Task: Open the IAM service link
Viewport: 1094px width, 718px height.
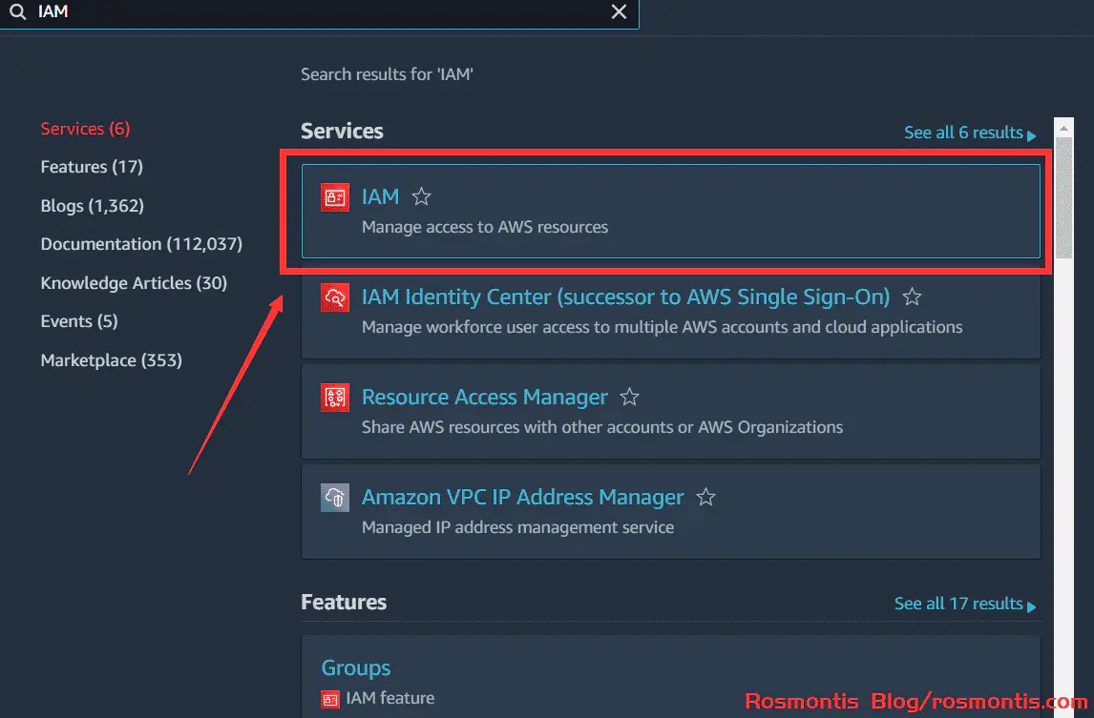Action: click(x=380, y=196)
